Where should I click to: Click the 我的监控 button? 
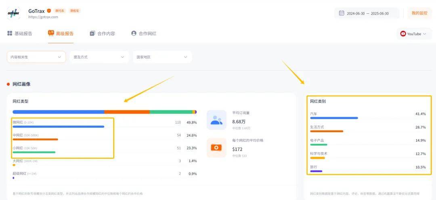[419, 13]
